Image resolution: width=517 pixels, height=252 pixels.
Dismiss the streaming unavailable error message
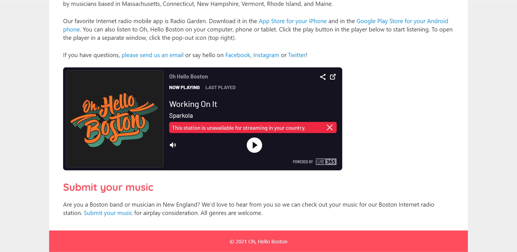[x=330, y=128]
